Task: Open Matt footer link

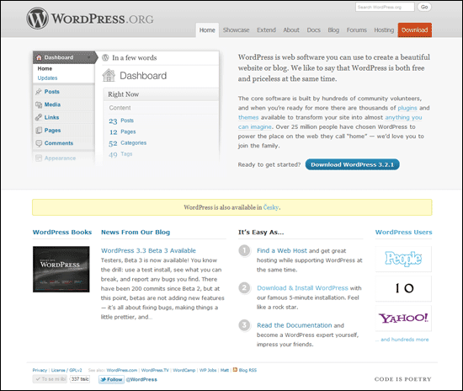Action: [x=225, y=370]
